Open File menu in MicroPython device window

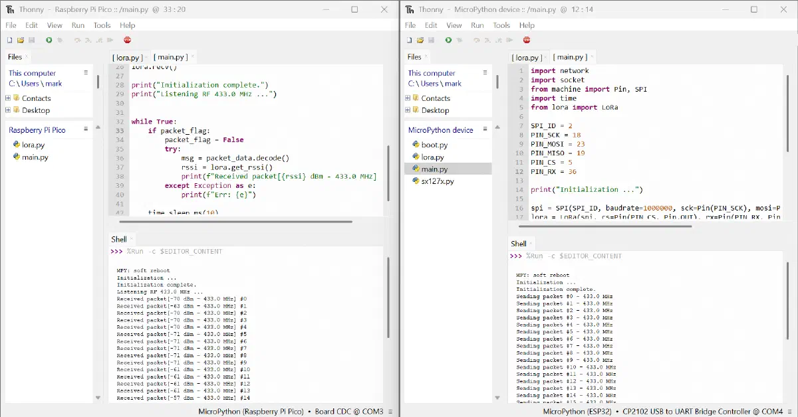[x=410, y=25]
